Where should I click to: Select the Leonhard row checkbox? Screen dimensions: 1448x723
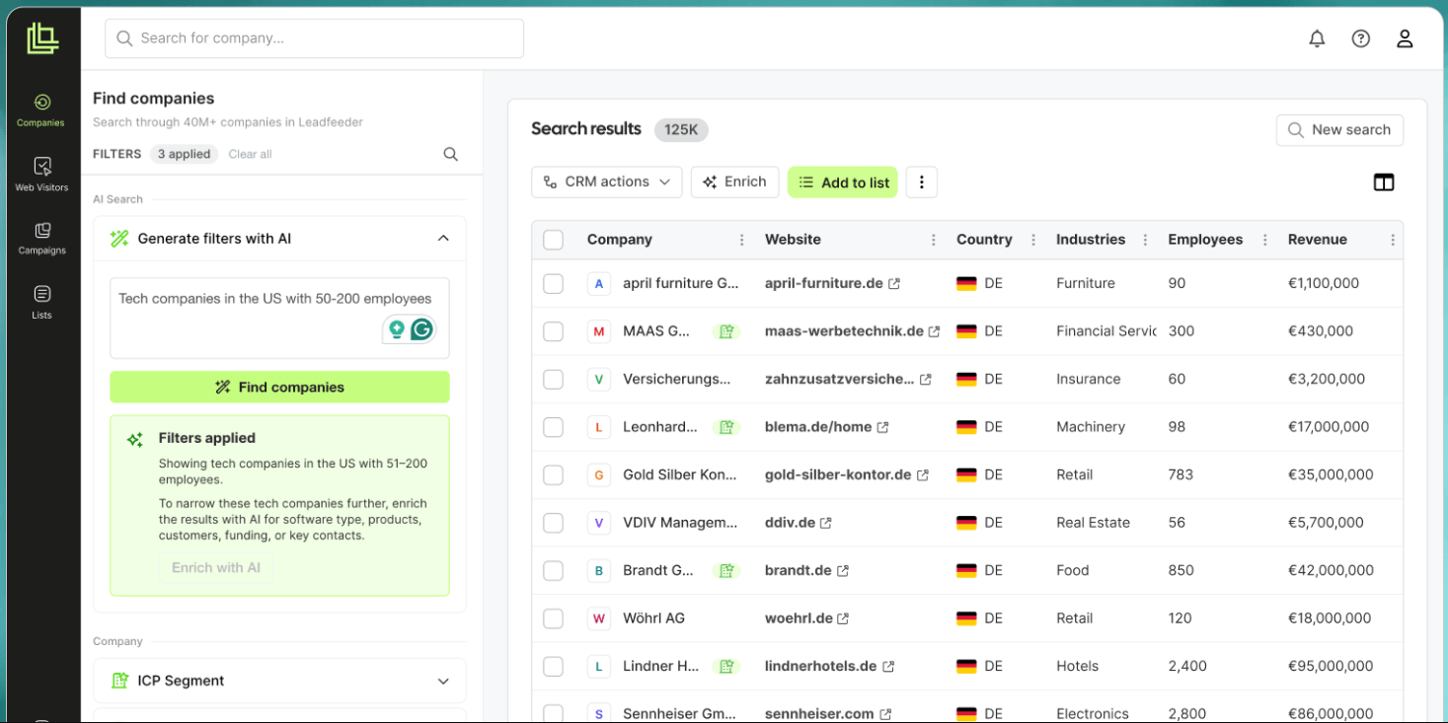(554, 427)
